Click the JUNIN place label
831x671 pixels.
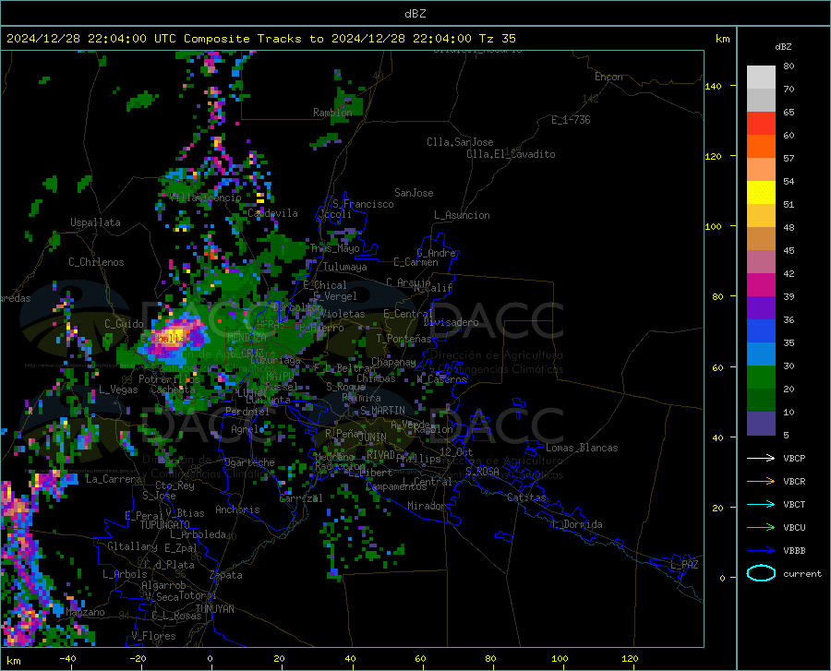coord(372,437)
